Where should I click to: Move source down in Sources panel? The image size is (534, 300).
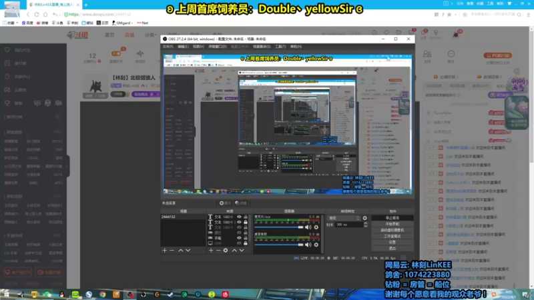(x=242, y=251)
